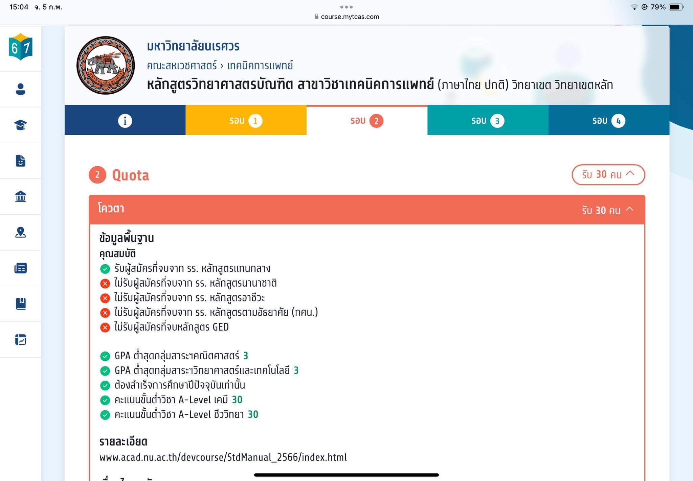The image size is (693, 481).
Task: Open the map location pin sidebar icon
Action: [x=21, y=232]
